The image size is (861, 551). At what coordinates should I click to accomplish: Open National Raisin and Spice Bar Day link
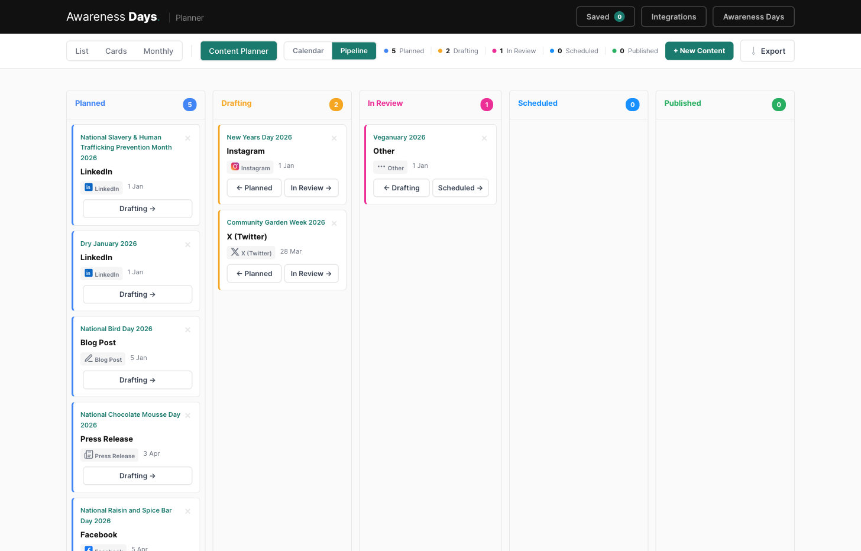(126, 516)
